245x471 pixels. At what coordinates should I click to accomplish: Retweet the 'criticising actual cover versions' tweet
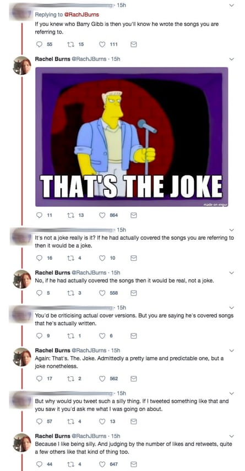point(70,336)
